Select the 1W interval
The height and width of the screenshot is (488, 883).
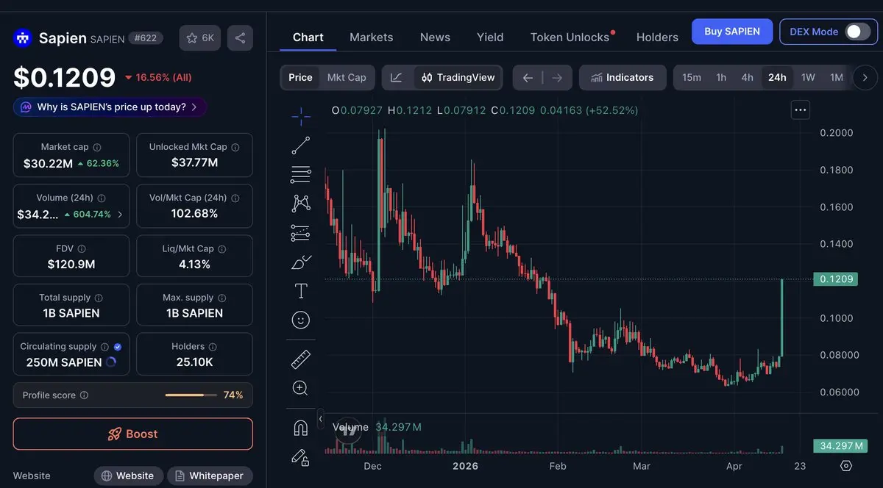tap(808, 77)
